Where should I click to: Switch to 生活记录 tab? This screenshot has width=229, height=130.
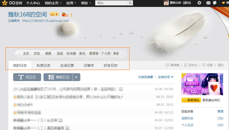click(x=67, y=65)
